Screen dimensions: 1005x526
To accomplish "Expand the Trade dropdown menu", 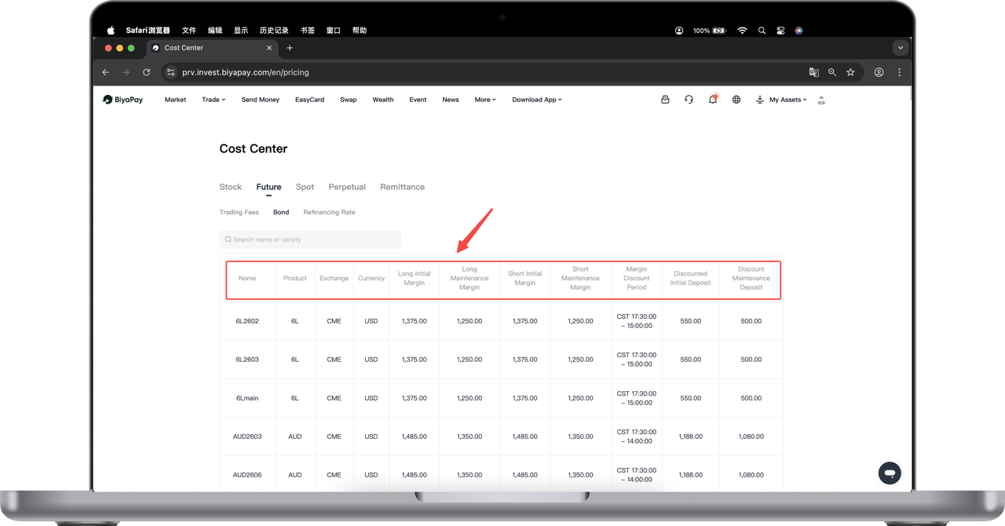I will [213, 100].
